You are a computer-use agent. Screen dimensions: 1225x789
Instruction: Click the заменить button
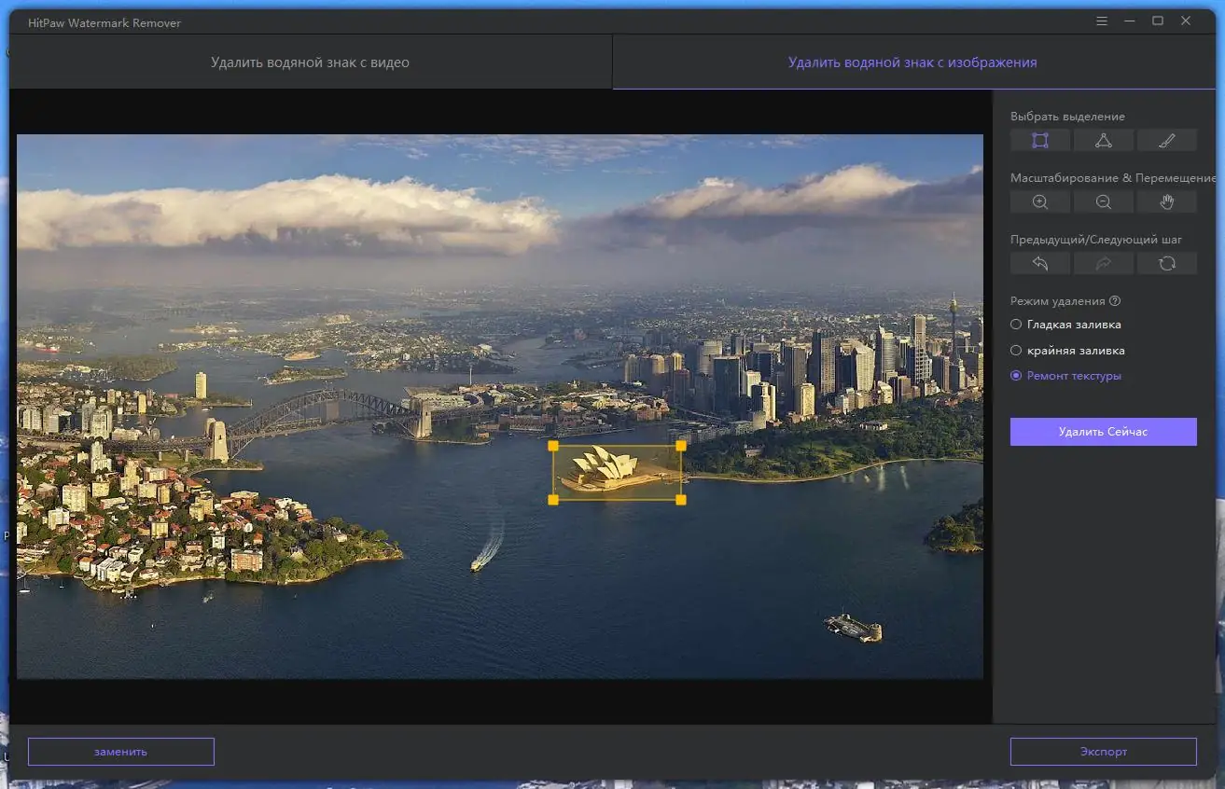(121, 752)
